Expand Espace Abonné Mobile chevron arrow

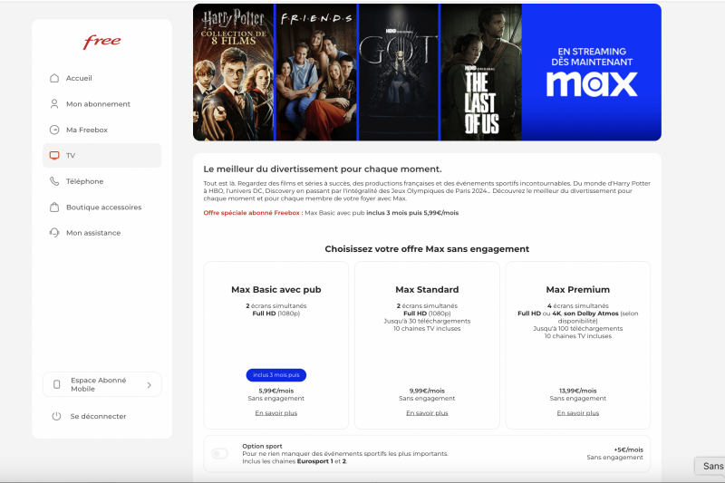point(150,384)
